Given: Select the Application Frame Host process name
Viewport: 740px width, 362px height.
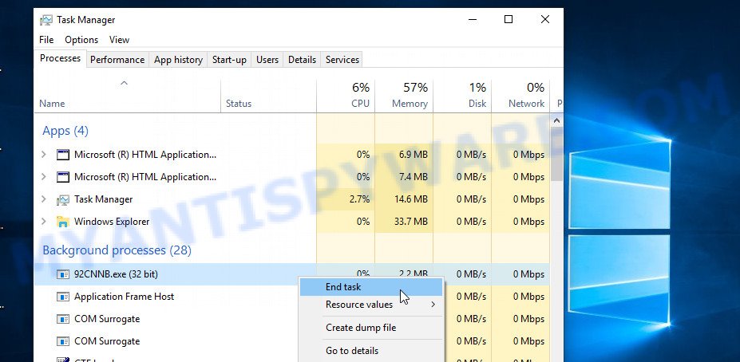Looking at the screenshot, I should click(x=124, y=297).
